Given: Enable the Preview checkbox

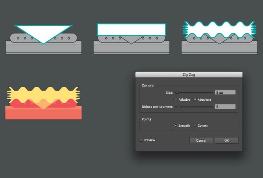Looking at the screenshot, I should [x=141, y=140].
